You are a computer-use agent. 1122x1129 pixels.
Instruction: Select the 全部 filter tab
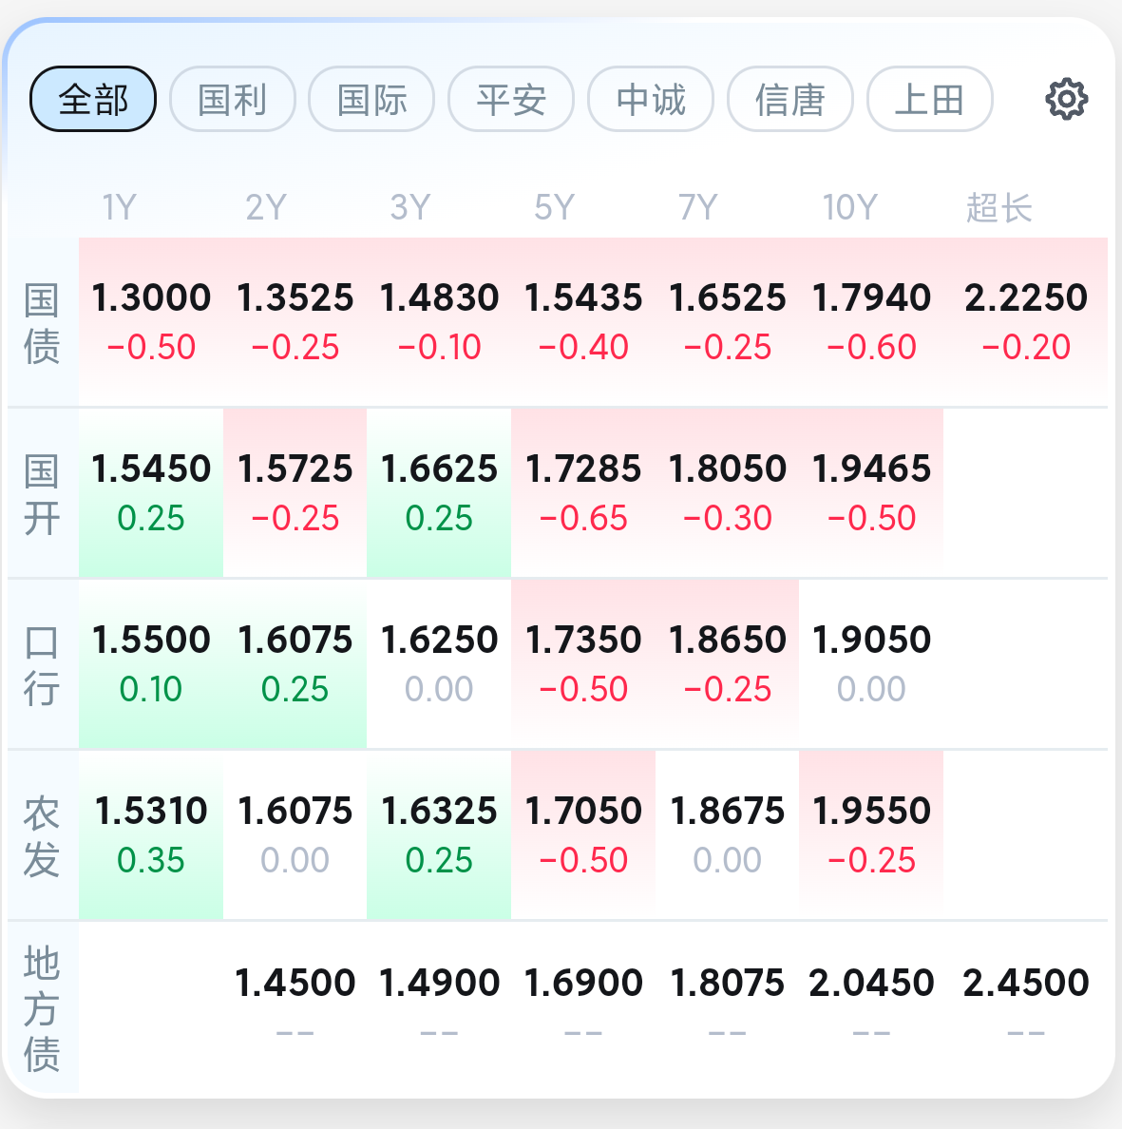(93, 99)
